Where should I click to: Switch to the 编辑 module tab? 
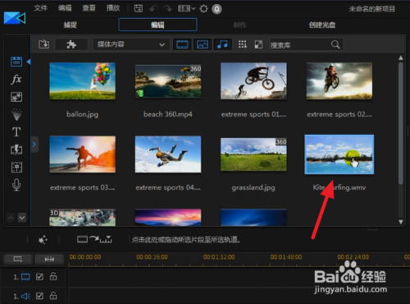tap(157, 25)
